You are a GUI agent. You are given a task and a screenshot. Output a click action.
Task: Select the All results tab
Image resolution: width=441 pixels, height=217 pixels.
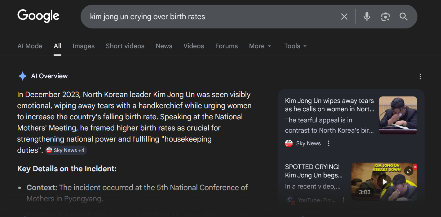coord(58,46)
